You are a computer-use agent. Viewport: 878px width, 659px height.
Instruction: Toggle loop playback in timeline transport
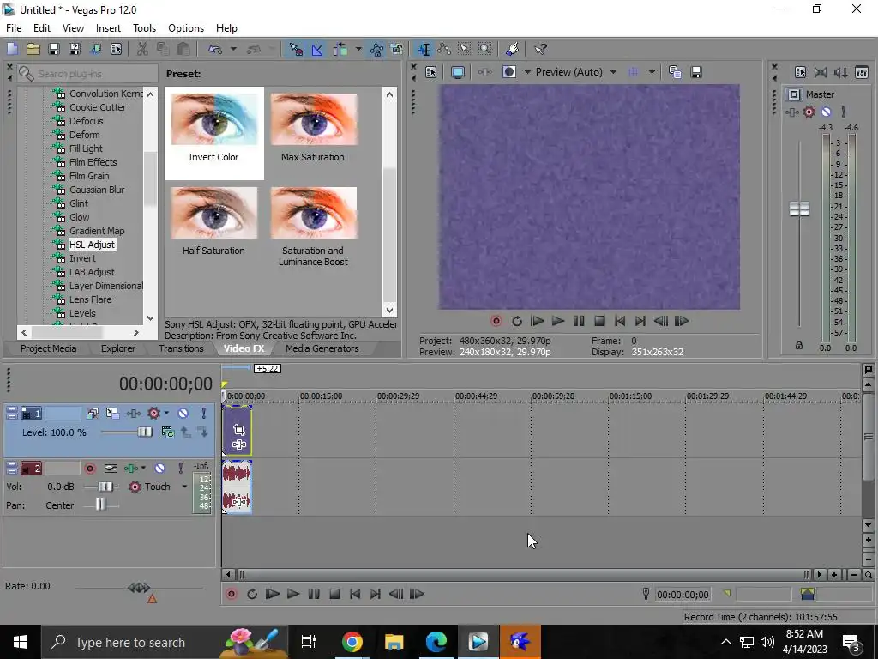(252, 594)
